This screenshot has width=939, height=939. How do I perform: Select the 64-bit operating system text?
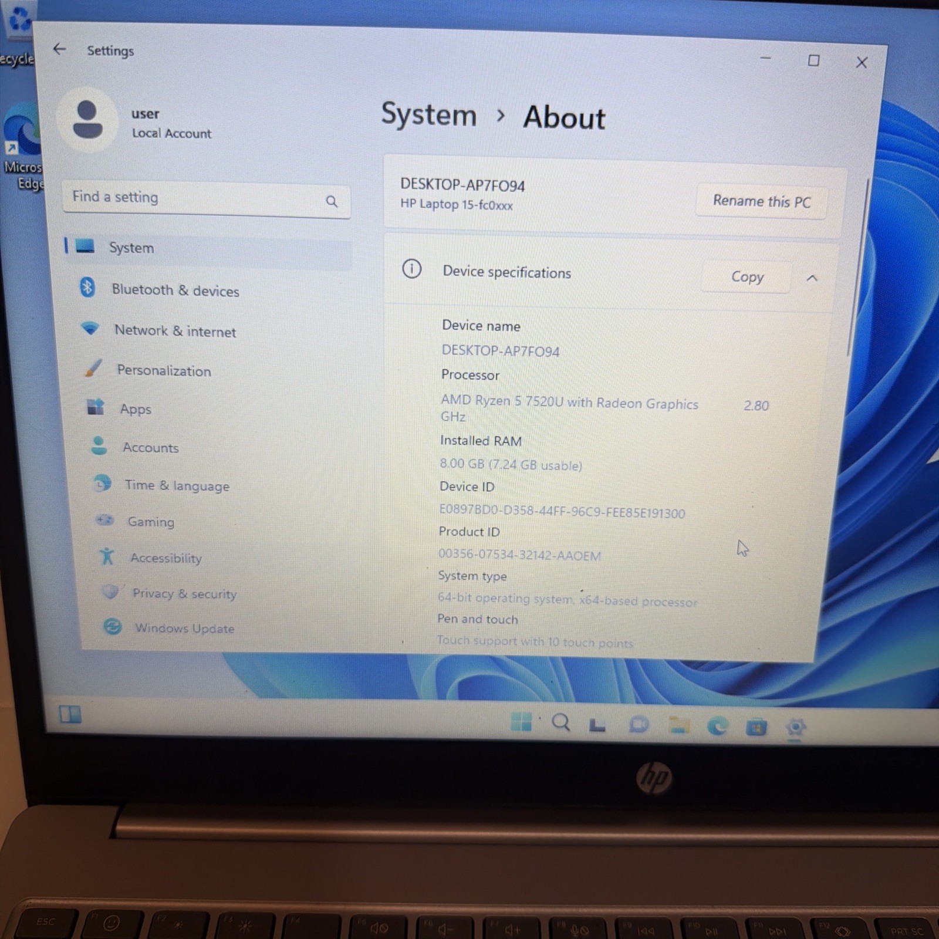(x=567, y=599)
